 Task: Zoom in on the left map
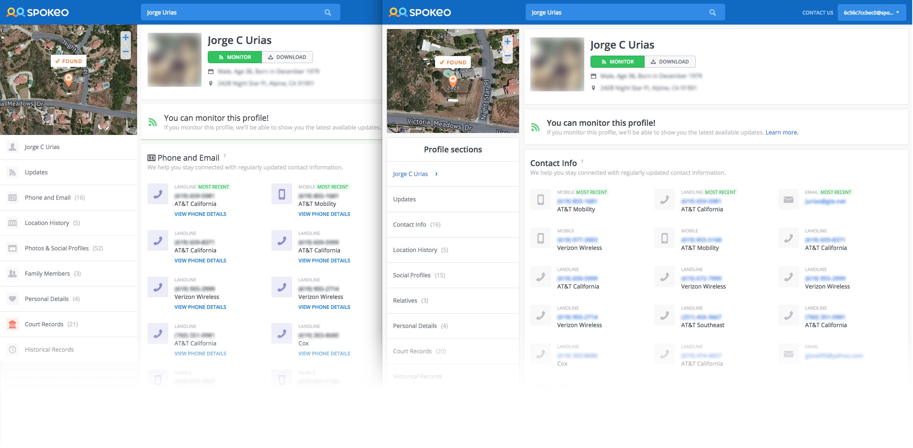pyautogui.click(x=126, y=37)
